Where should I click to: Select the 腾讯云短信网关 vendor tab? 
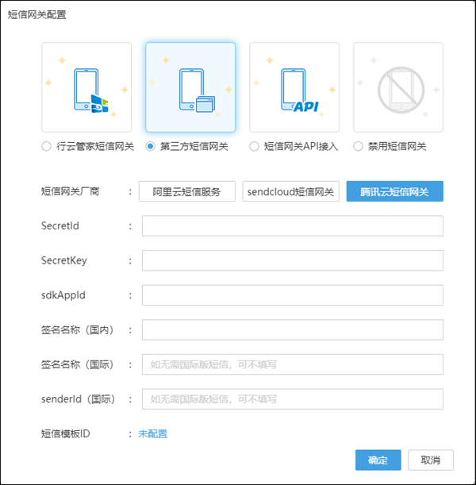394,191
